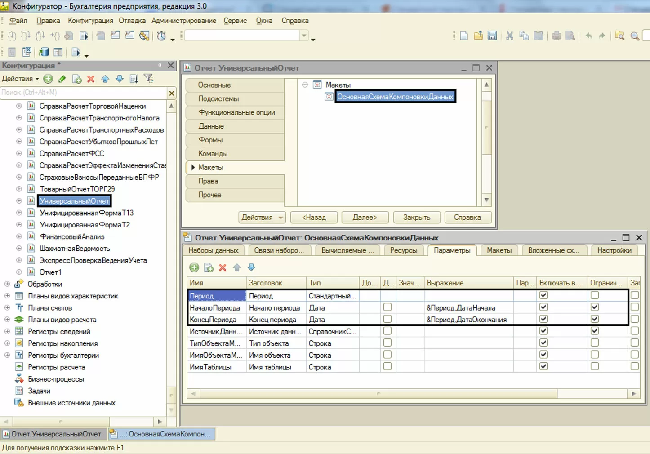Toggle 'Д...' column checkbox for ИмяТаблицы row
This screenshot has width=650, height=454.
click(x=387, y=366)
